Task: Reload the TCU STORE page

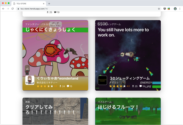Action: tap(12, 9)
